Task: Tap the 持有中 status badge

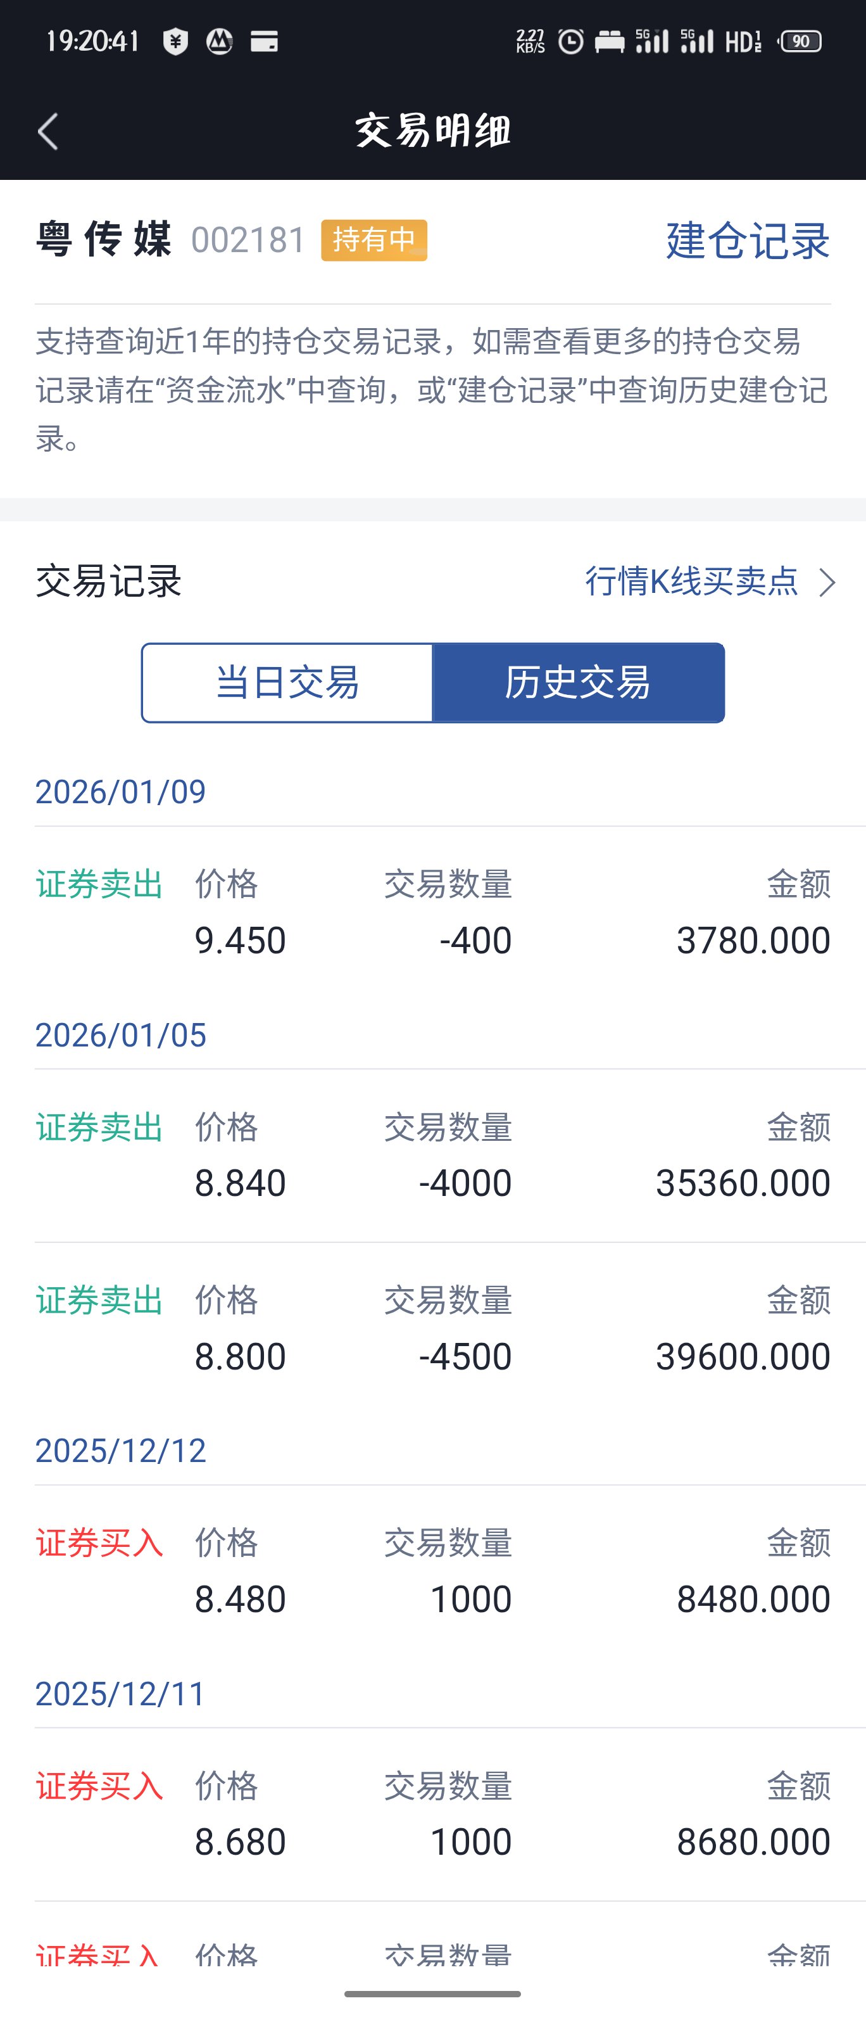Action: point(374,240)
